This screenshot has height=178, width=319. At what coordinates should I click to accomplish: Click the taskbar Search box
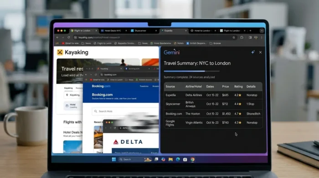click(135, 159)
